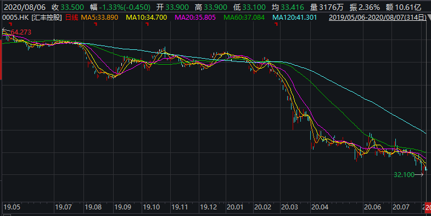Viewport: 431px width, 216px height.
Task: Click the 19.08 time axis label
Action: (93, 207)
